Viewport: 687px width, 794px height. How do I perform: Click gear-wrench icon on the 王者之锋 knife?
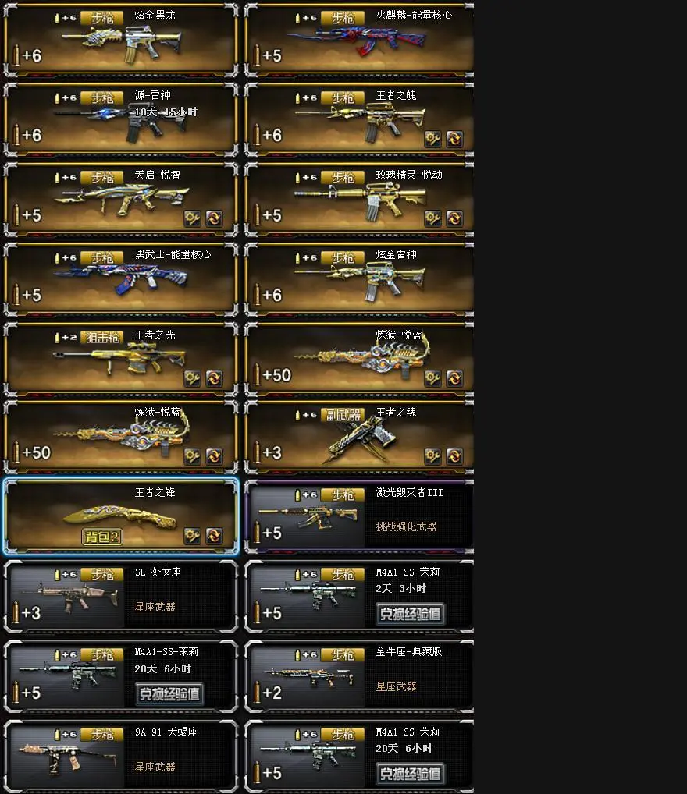[192, 536]
